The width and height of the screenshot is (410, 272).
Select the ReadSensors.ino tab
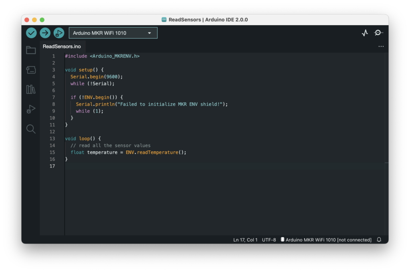click(62, 46)
